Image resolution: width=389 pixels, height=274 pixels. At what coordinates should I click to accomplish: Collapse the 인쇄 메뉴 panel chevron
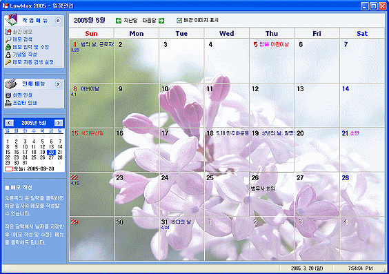58,84
